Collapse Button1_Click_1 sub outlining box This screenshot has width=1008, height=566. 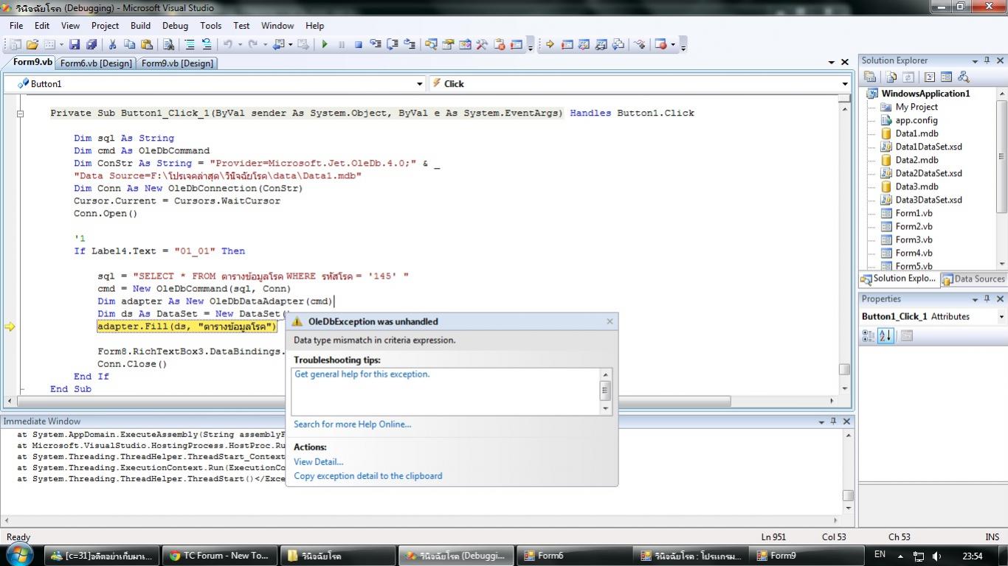pyautogui.click(x=21, y=113)
